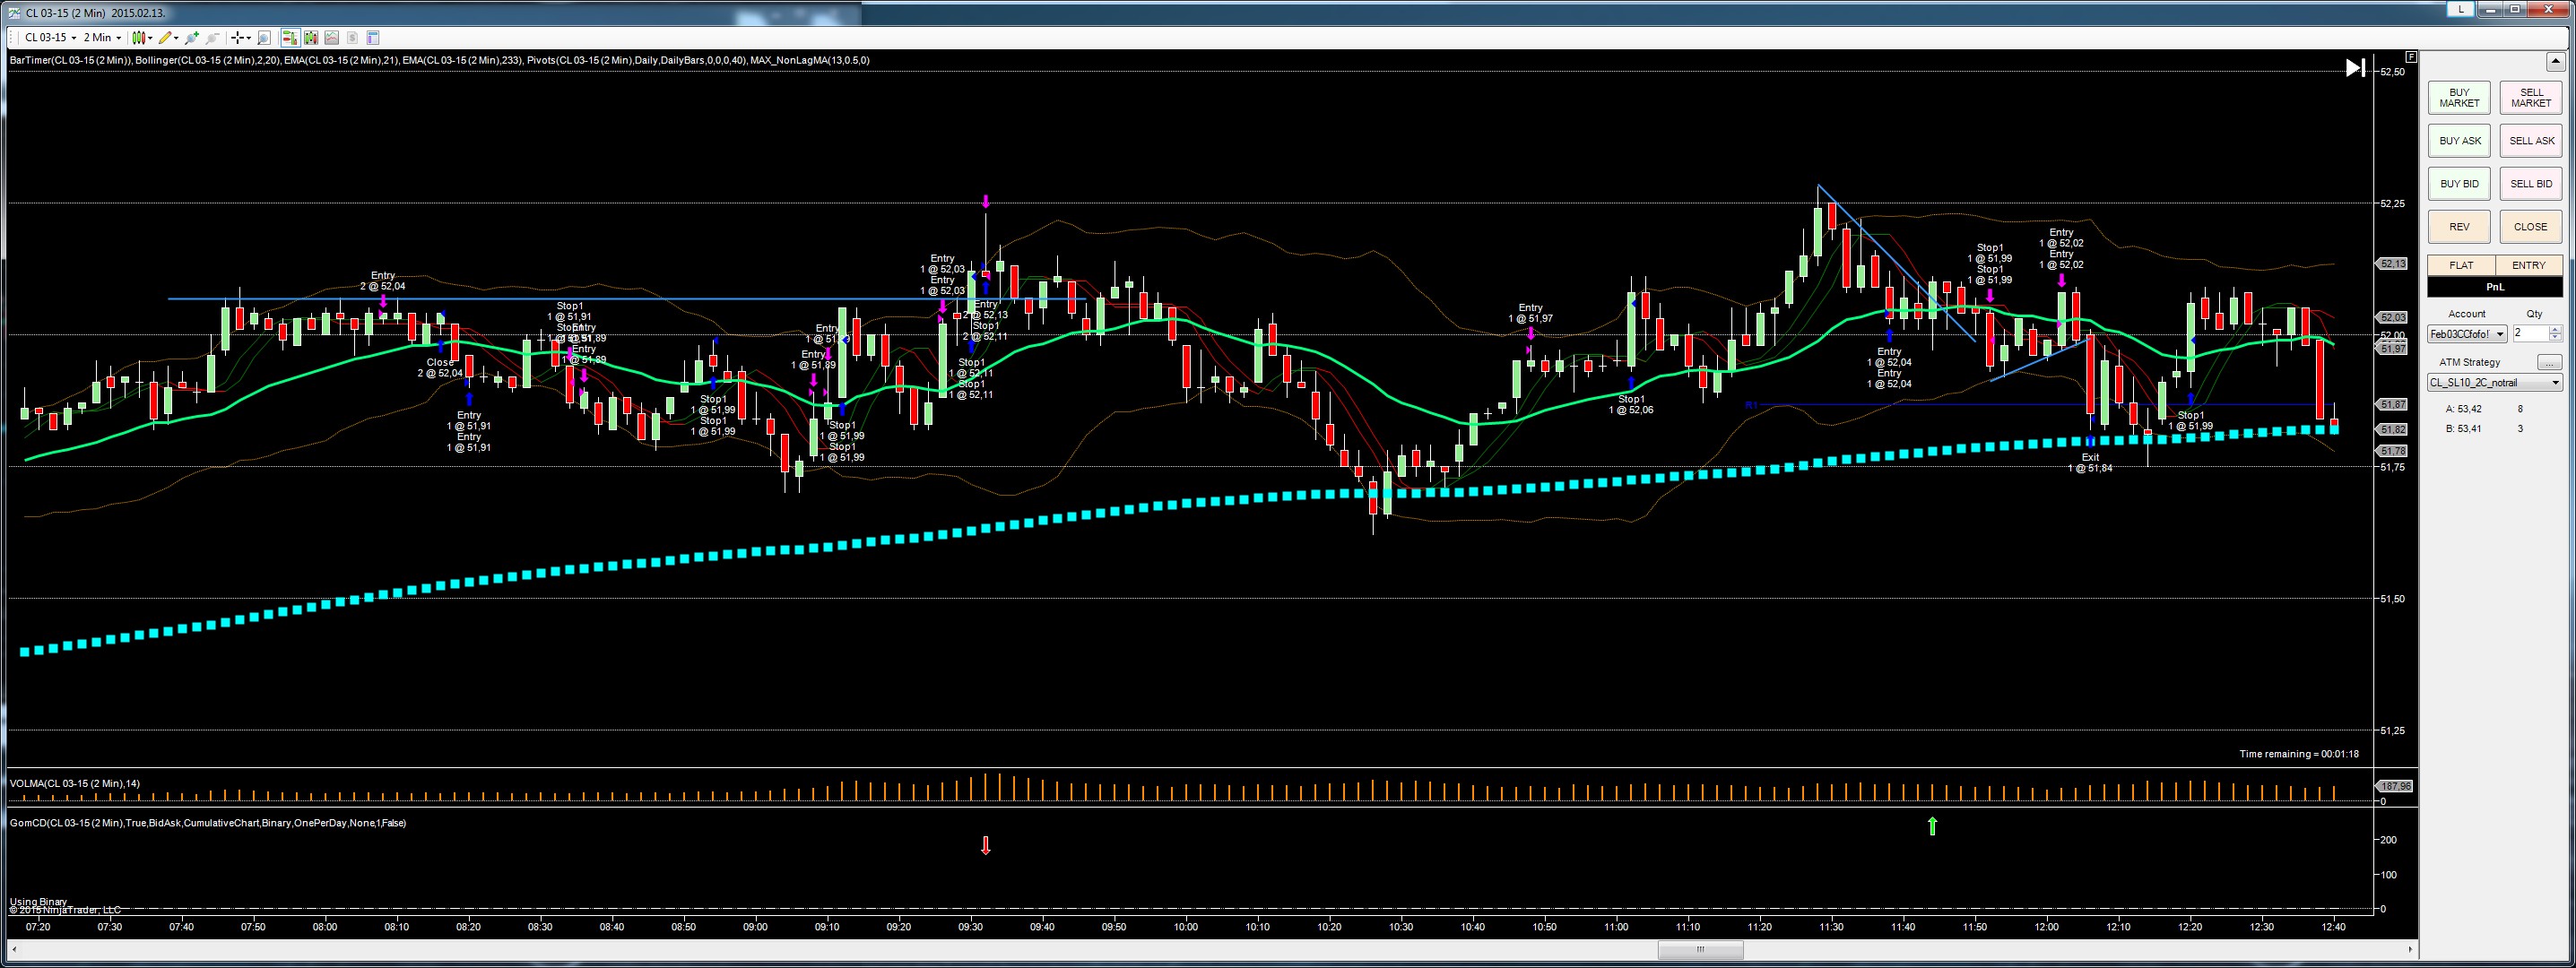
Task: Click the Time remaining countdown text
Action: (x=2299, y=754)
